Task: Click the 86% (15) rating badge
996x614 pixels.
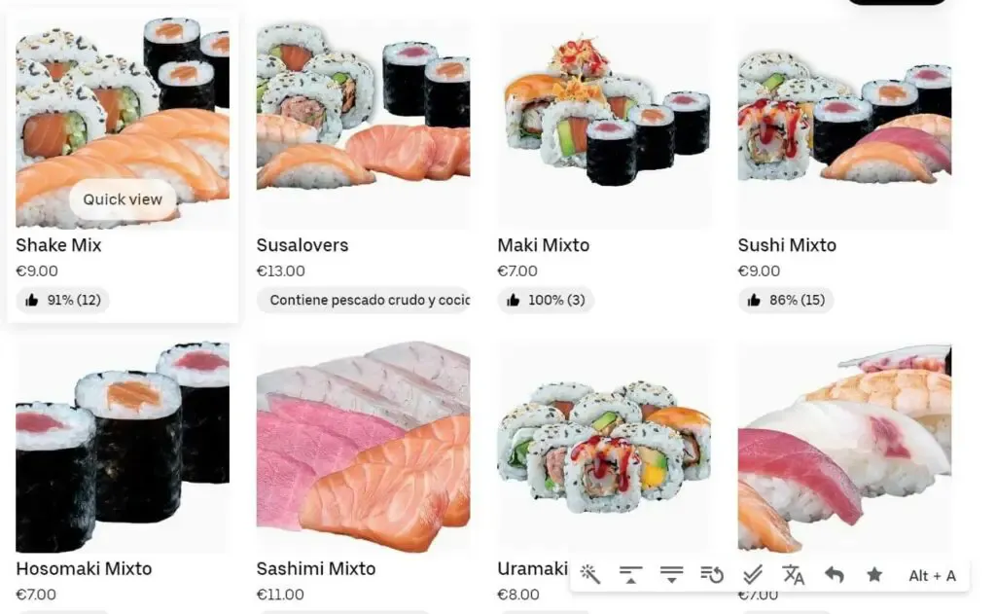Action: coord(786,300)
